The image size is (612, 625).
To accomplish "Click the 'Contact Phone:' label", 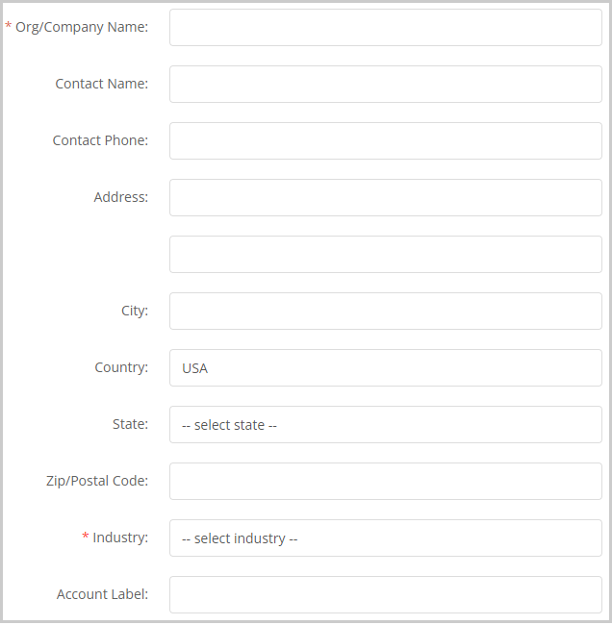I will pos(100,140).
